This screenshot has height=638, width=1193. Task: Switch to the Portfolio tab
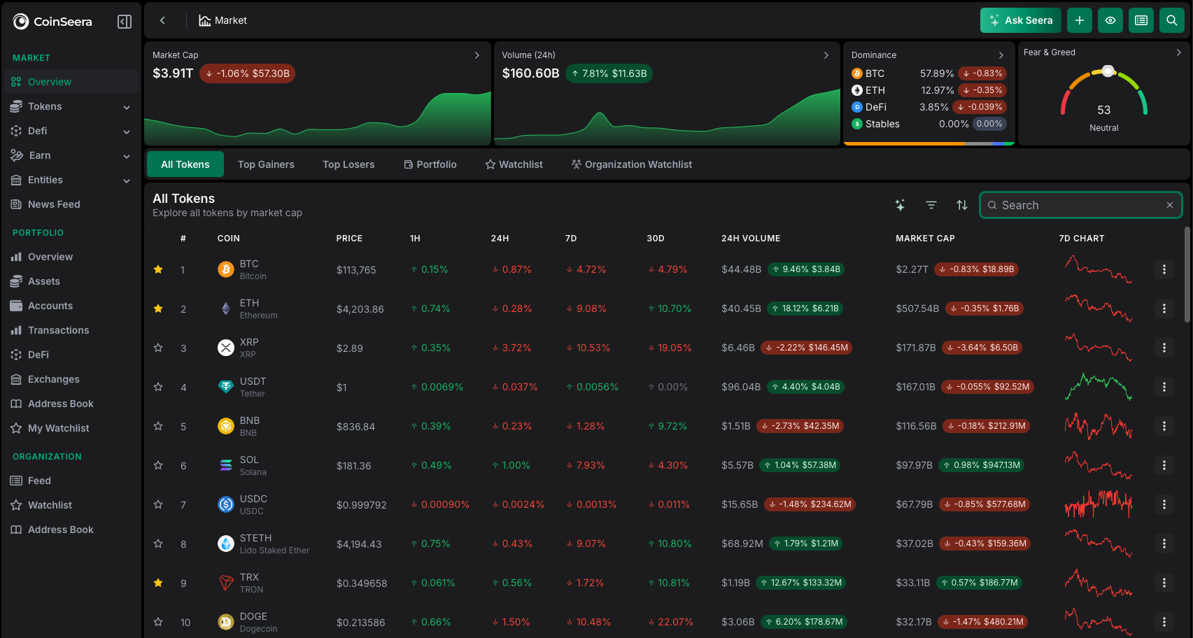pyautogui.click(x=430, y=164)
